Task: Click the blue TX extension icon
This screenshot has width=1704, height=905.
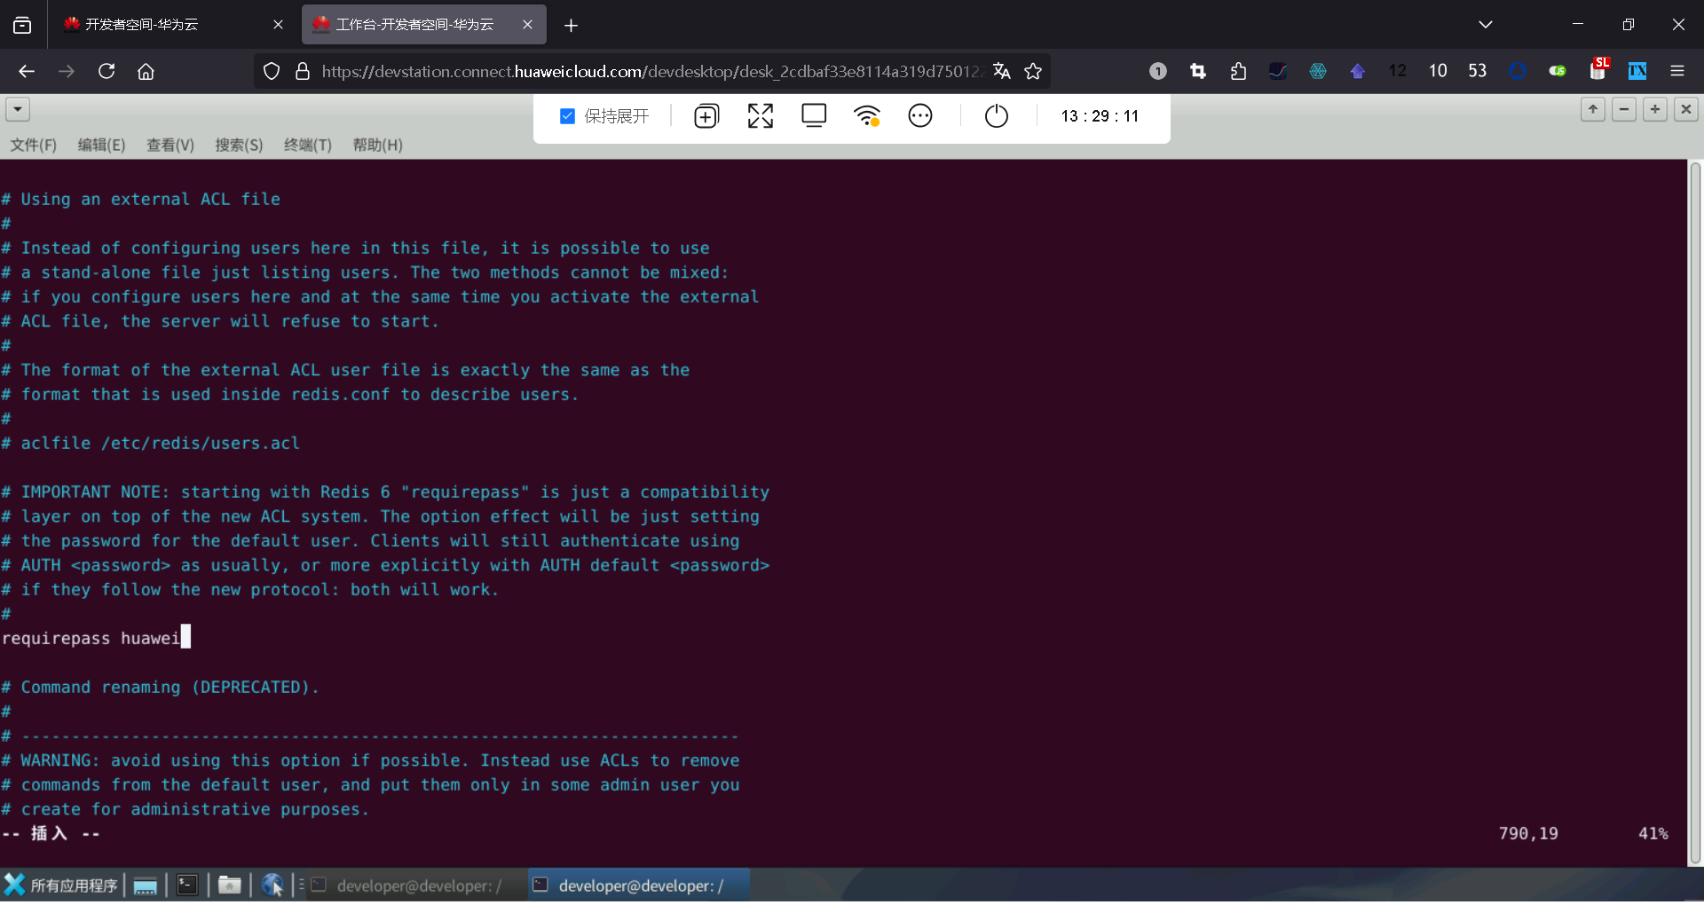Action: click(1637, 71)
